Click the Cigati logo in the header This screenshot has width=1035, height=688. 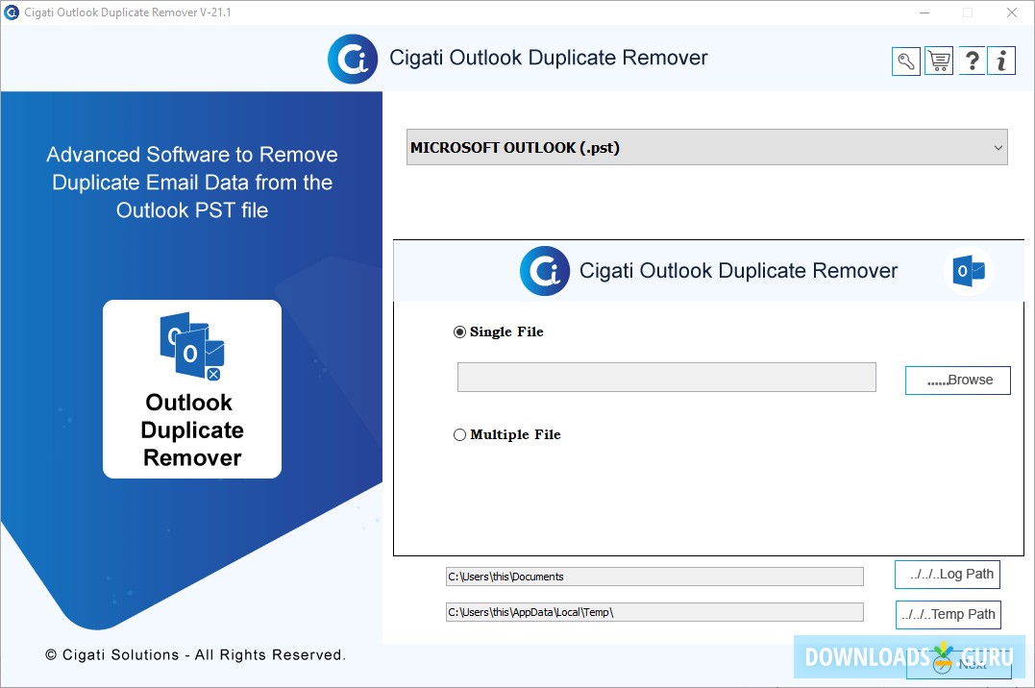(x=352, y=59)
